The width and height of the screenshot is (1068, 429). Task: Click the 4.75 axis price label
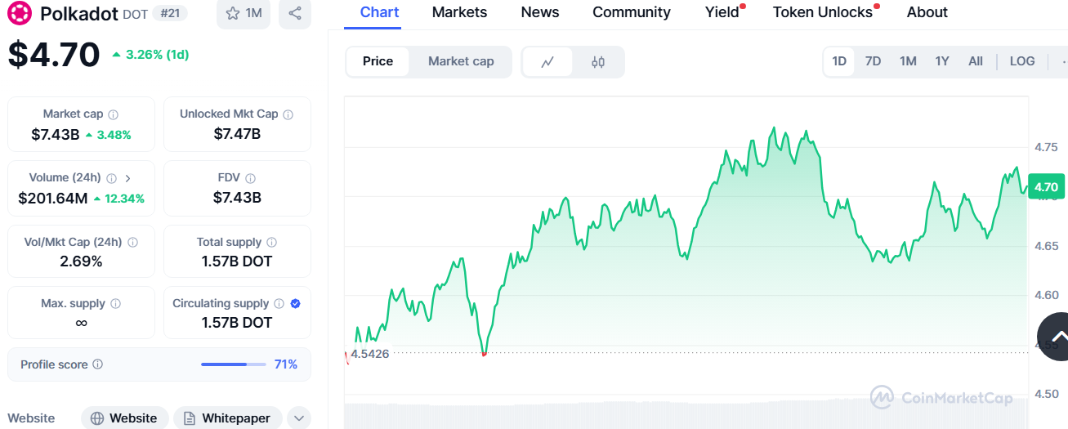pyautogui.click(x=1046, y=147)
